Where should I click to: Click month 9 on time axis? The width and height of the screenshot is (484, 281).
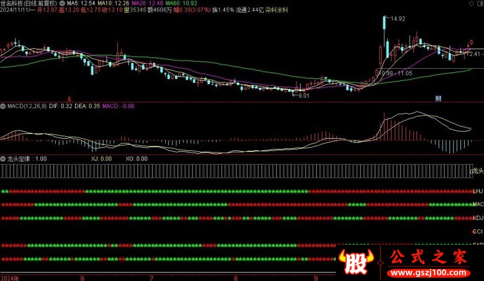[316, 278]
